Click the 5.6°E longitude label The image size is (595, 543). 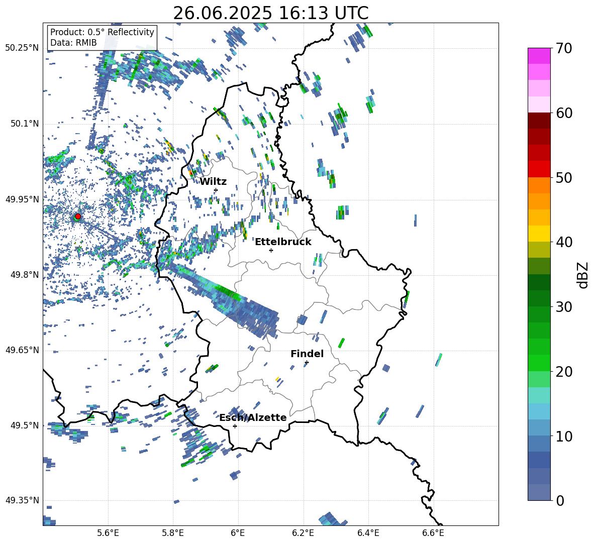(x=108, y=533)
